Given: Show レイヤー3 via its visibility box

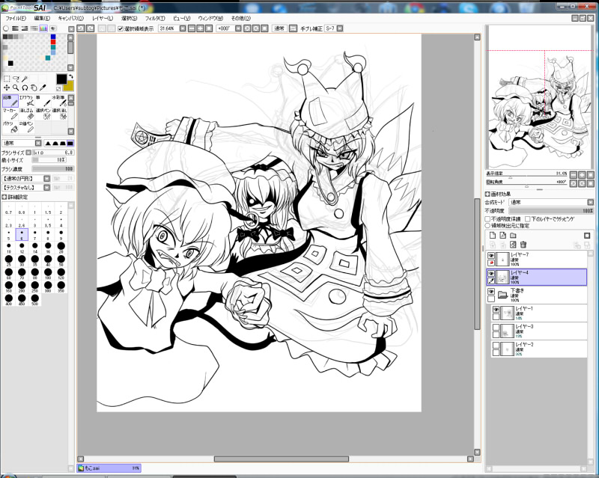Looking at the screenshot, I should click(x=496, y=327).
